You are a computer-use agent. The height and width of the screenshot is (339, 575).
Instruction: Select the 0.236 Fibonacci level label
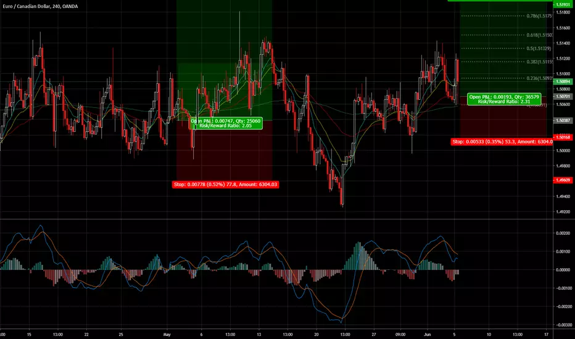coord(539,78)
